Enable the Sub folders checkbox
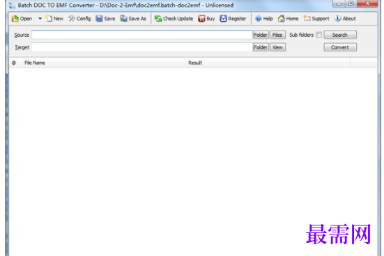The height and width of the screenshot is (256, 384). pyautogui.click(x=319, y=35)
